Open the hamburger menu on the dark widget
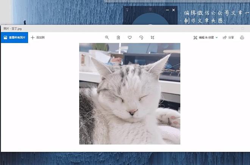Image resolution: width=250 pixels, height=165 pixels. (150, 9)
